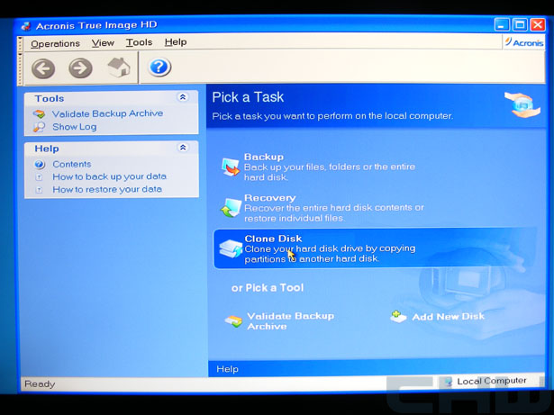Maximize the Acronis True Image window
The width and height of the screenshot is (554, 415).
pyautogui.click(x=520, y=24)
